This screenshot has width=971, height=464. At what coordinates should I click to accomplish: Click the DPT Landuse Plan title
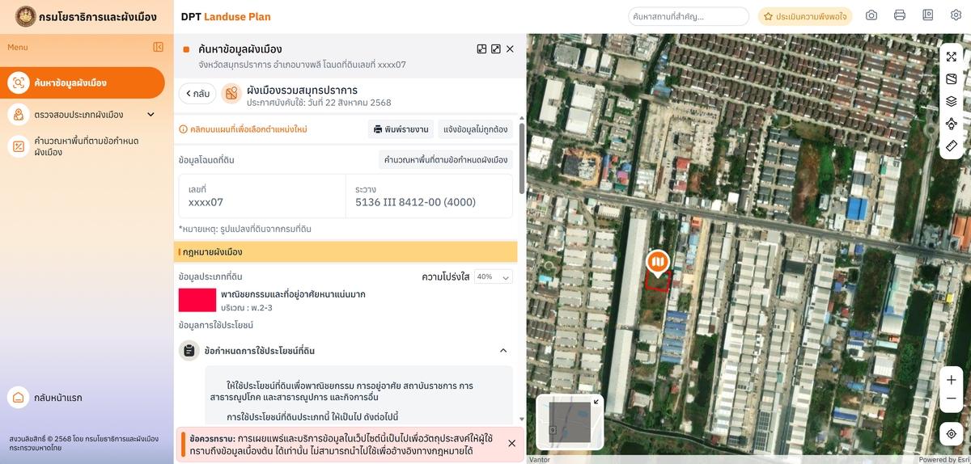(226, 16)
